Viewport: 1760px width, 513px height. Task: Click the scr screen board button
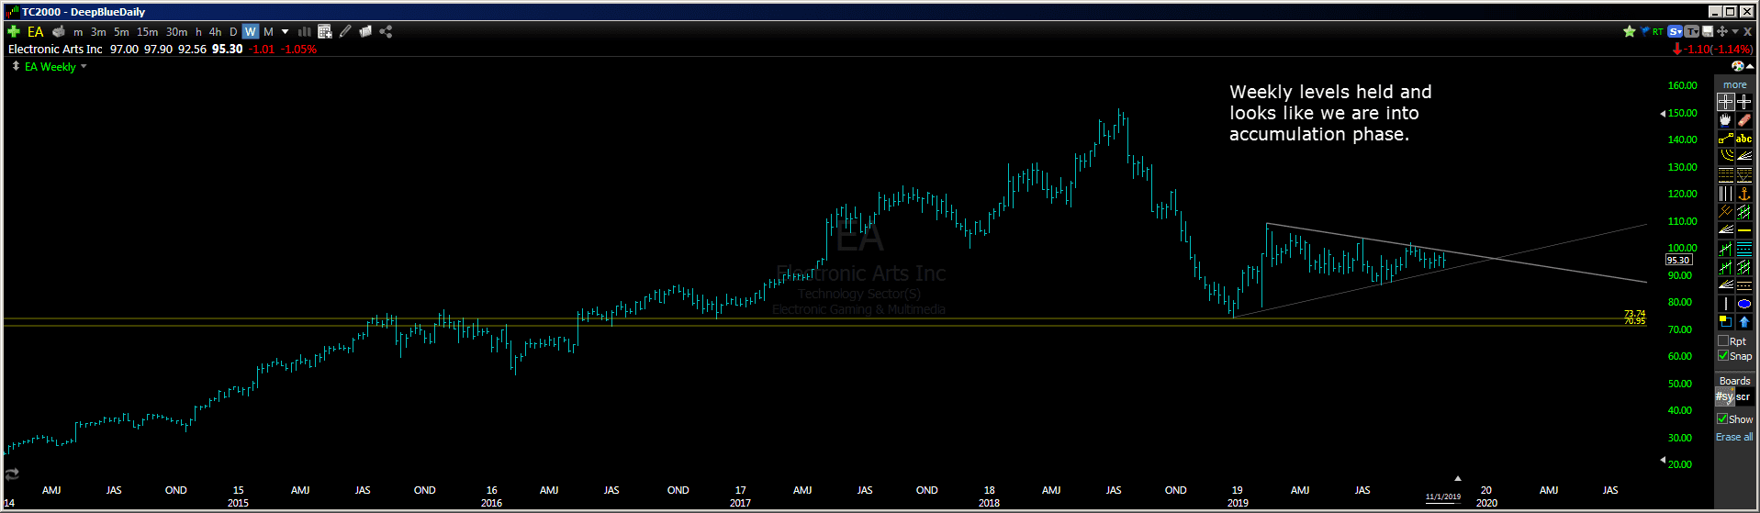1743,396
